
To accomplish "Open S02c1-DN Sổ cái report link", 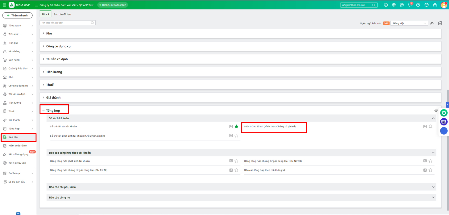I will pyautogui.click(x=270, y=127).
